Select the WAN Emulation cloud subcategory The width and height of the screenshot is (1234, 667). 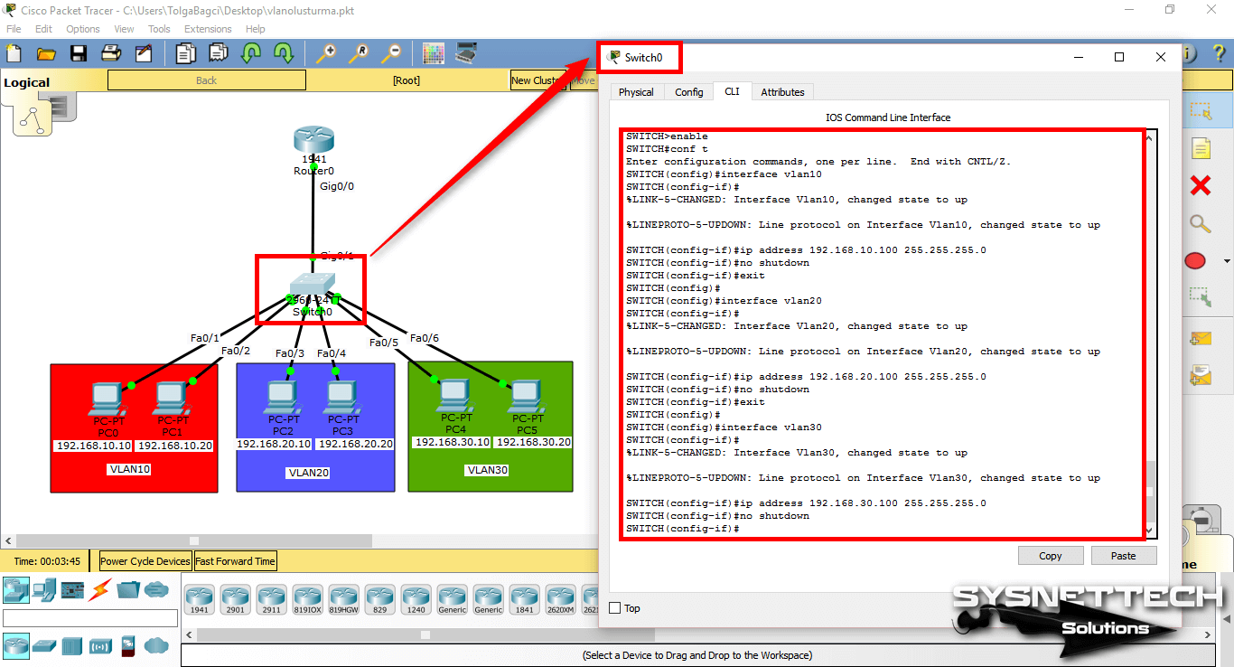tap(156, 645)
